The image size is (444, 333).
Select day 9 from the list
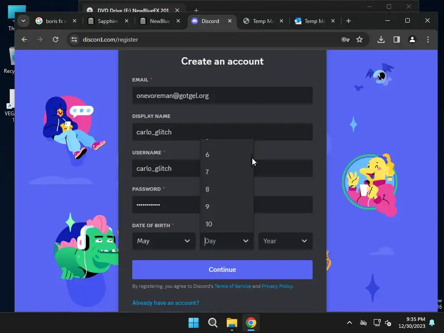tap(227, 206)
